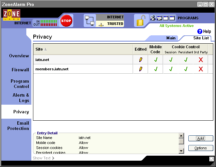This screenshot has width=216, height=167.
Task: Open Alerts & Logs in the sidebar
Action: pos(21,98)
